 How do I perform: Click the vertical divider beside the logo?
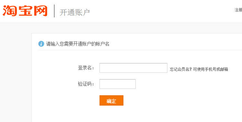[54, 11]
